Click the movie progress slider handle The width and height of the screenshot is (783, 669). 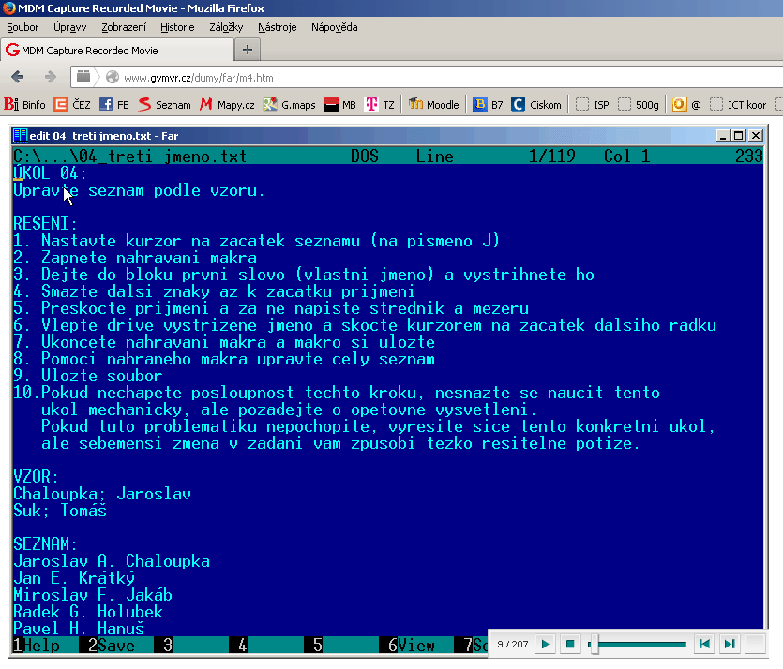click(x=593, y=644)
